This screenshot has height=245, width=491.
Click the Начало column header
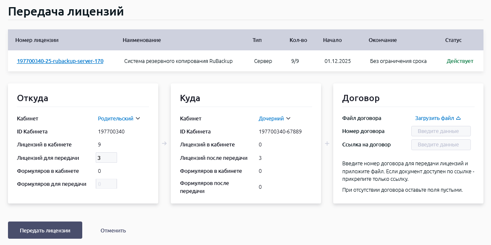point(332,40)
